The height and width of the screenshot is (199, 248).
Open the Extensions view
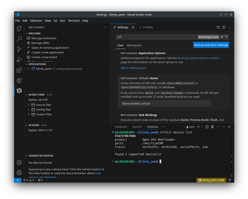tap(19, 70)
